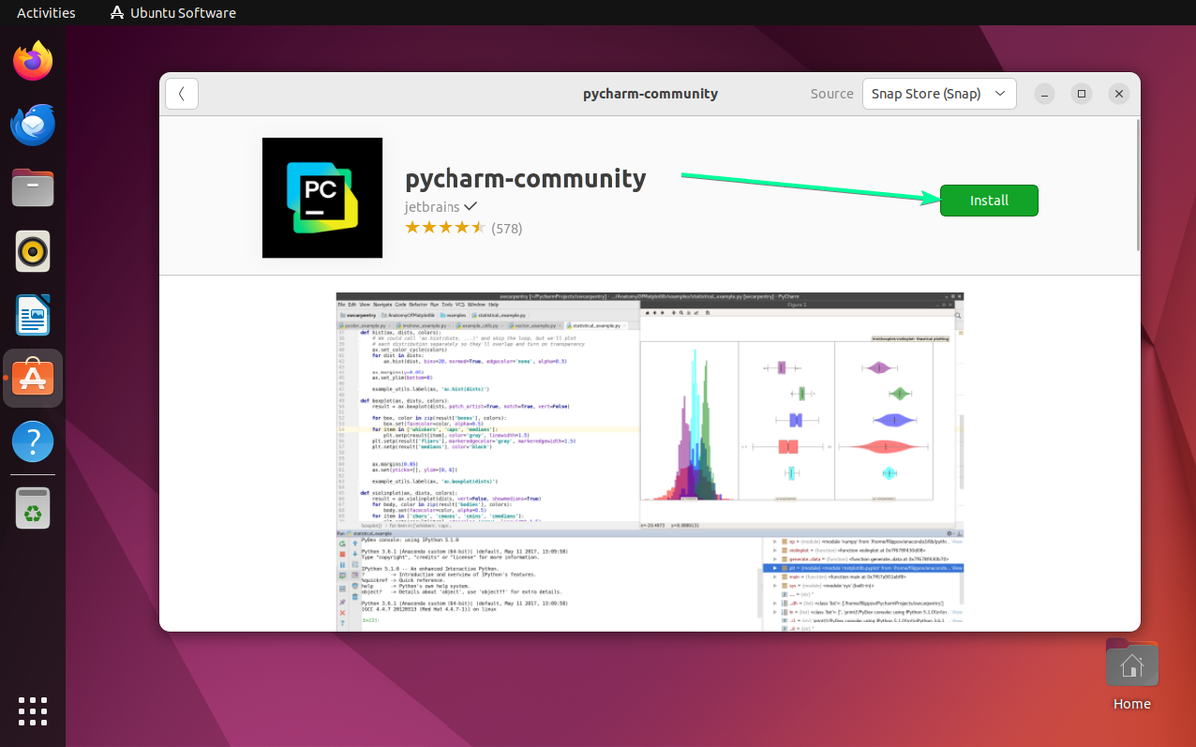Launch Rhythmbox music player from the dock
The image size is (1196, 747).
(x=32, y=251)
